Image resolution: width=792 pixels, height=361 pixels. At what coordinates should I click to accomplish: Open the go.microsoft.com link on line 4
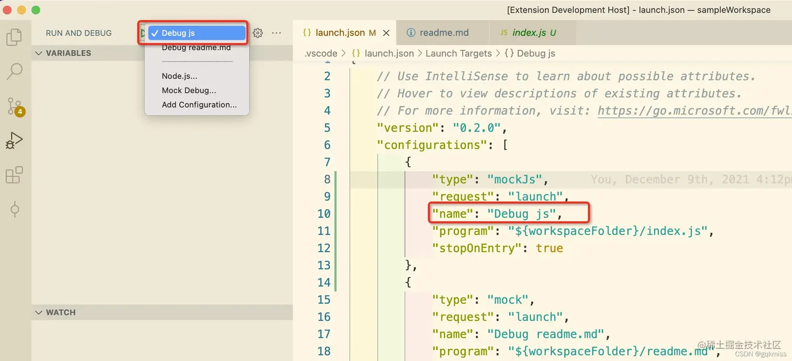(x=695, y=111)
